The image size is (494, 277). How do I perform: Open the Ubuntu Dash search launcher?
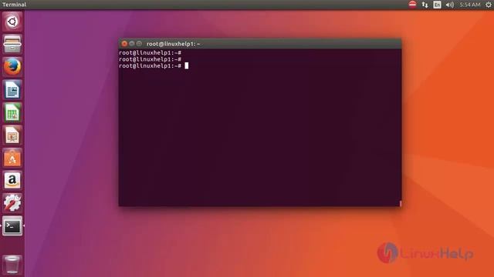coord(12,22)
